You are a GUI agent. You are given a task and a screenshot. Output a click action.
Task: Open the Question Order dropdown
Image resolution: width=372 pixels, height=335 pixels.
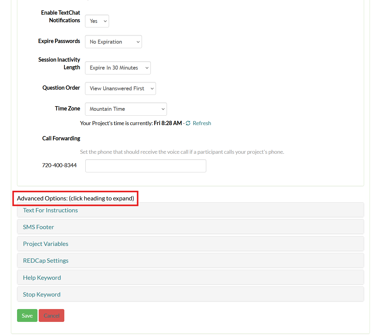(x=120, y=88)
